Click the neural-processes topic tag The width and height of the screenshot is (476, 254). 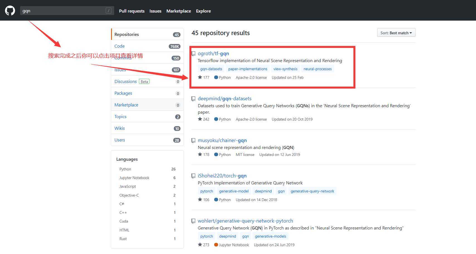pos(318,69)
